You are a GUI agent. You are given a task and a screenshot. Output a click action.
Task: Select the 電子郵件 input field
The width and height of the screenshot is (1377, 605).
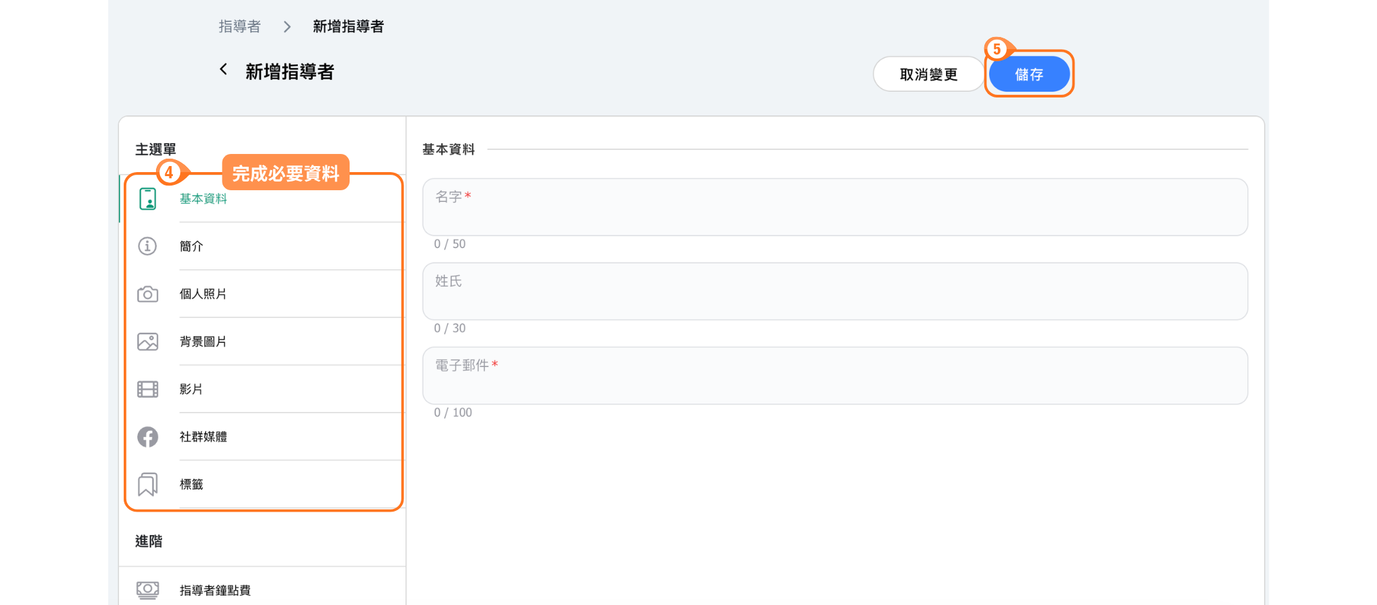(x=834, y=376)
